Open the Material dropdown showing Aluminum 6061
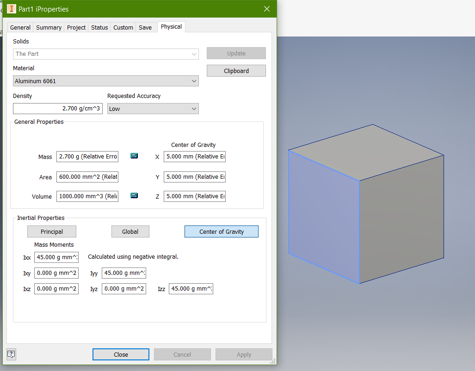Viewport: 475px width, 371px height. click(106, 81)
